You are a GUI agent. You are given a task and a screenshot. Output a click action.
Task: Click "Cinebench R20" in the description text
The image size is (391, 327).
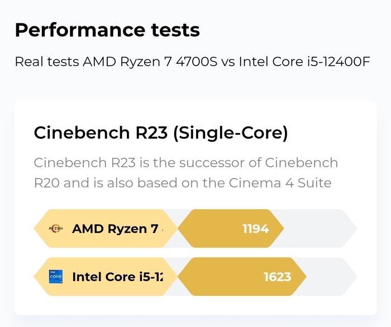302,163
